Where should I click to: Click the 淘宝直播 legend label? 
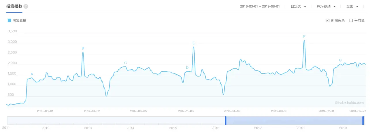tap(19, 20)
